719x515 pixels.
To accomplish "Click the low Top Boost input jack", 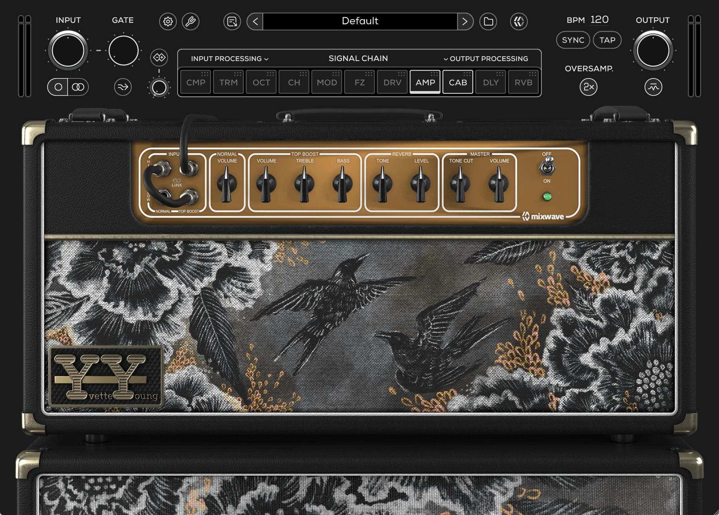I will click(x=190, y=196).
